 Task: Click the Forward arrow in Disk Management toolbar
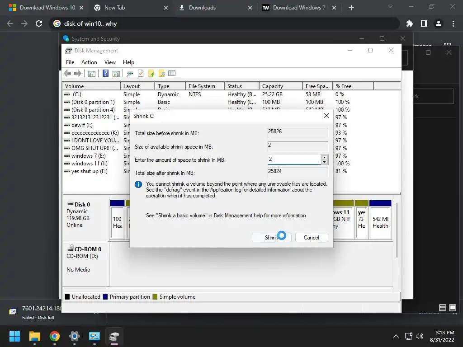coord(78,74)
